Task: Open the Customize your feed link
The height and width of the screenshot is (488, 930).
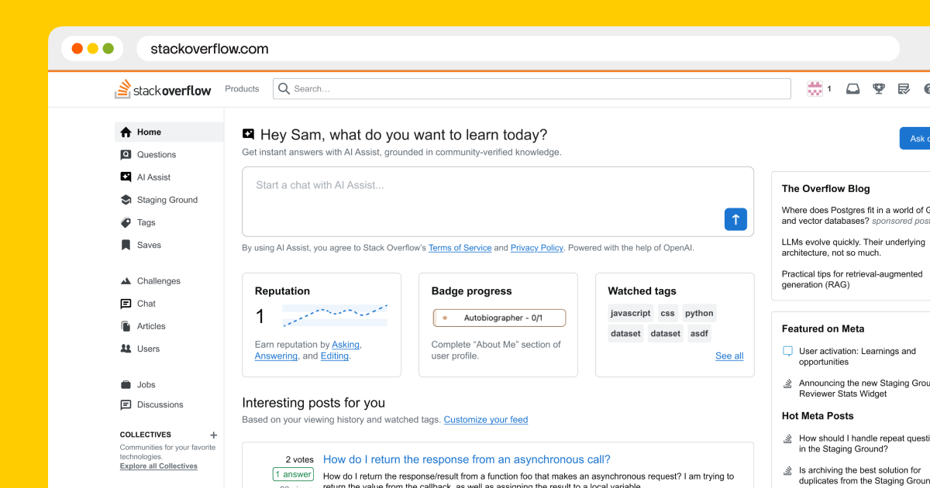Action: pos(486,419)
